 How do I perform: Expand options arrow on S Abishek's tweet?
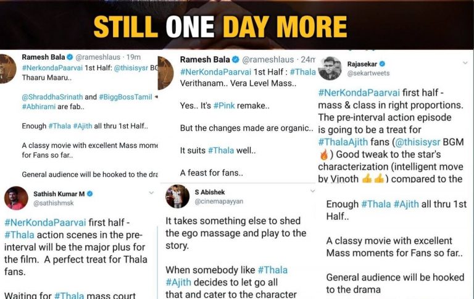(x=313, y=191)
